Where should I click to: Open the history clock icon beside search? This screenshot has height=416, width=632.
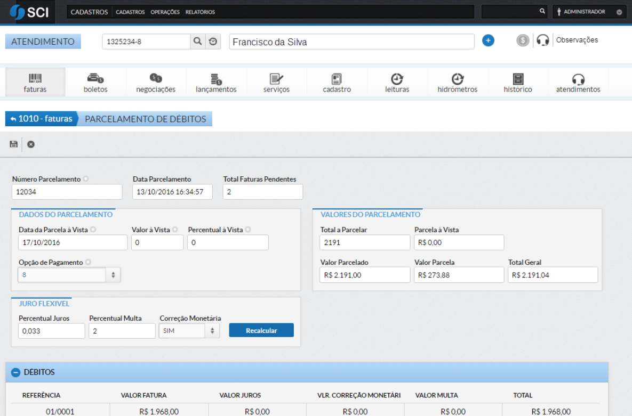pos(213,42)
